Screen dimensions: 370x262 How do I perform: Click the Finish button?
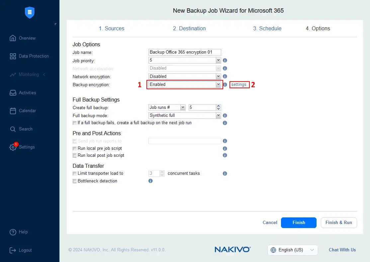[299, 222]
